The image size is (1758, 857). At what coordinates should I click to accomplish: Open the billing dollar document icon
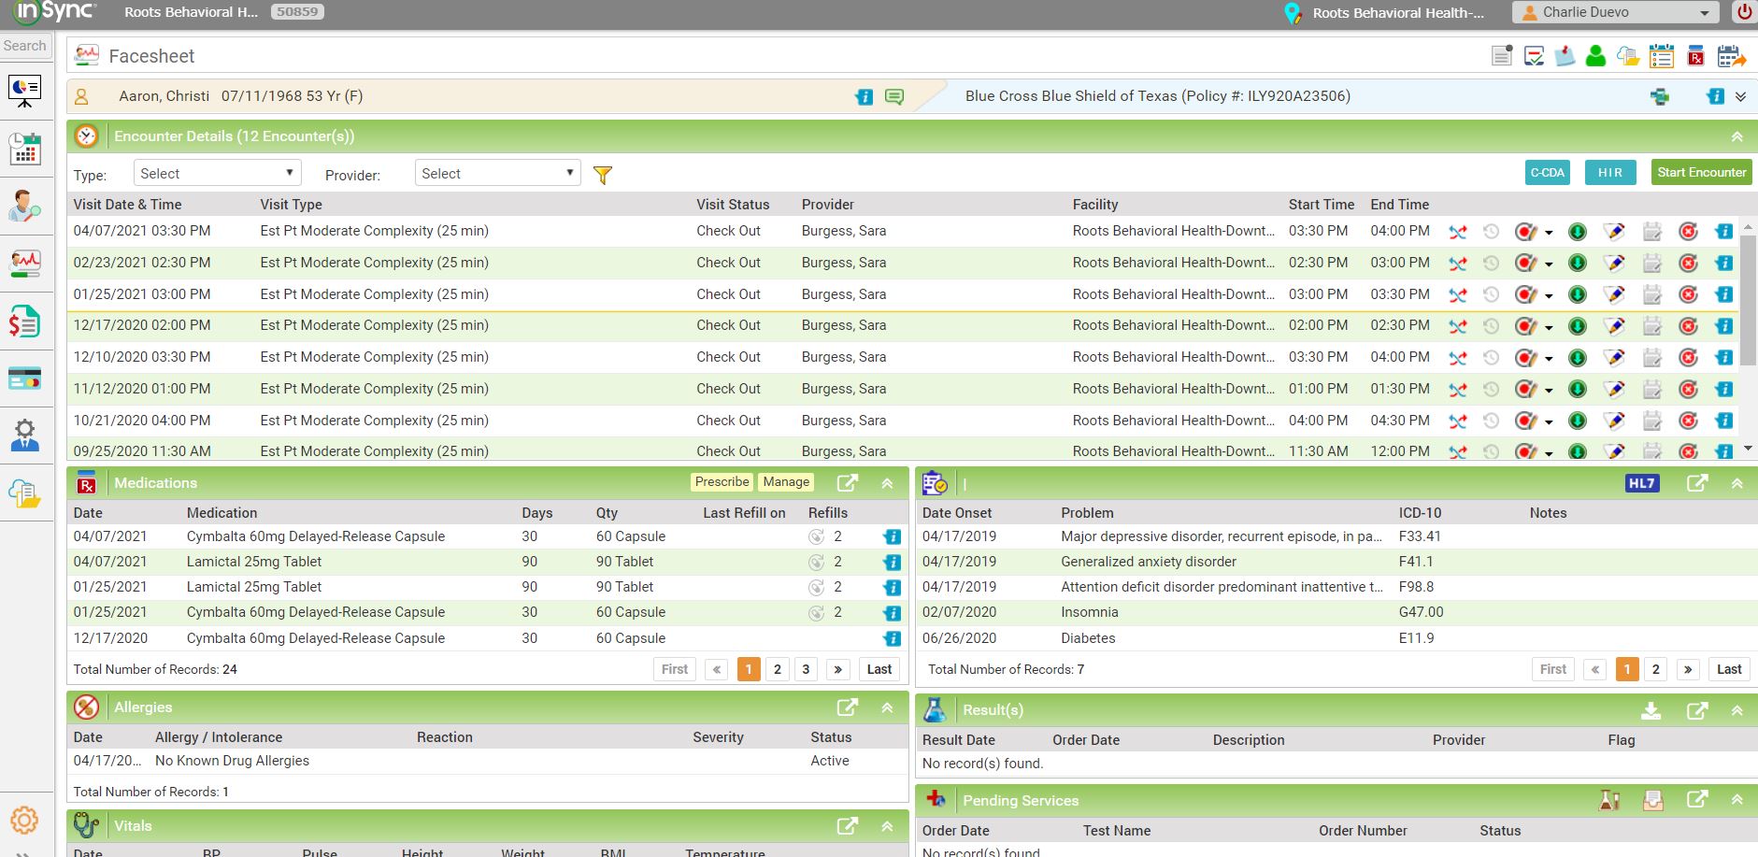pos(24,321)
